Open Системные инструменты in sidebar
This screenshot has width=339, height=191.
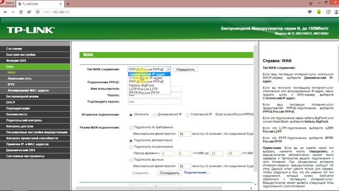[35, 156]
